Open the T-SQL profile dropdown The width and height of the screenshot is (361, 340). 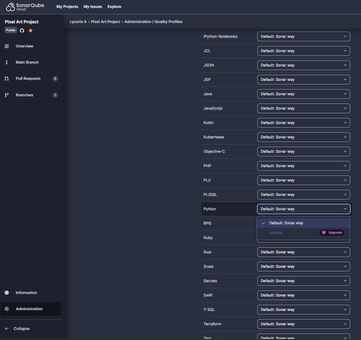pyautogui.click(x=303, y=310)
